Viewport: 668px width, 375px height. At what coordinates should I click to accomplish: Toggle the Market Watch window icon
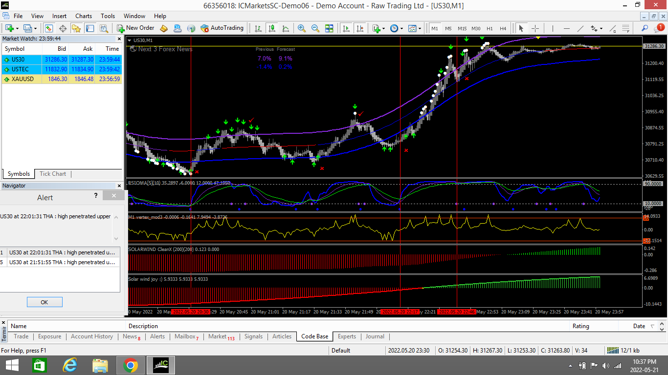(x=49, y=28)
